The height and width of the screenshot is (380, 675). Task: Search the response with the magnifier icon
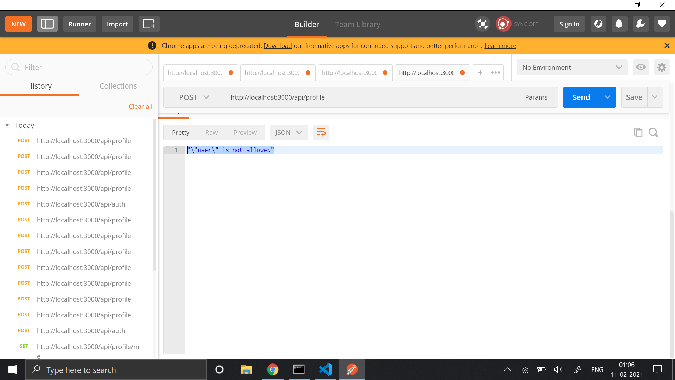pos(653,132)
